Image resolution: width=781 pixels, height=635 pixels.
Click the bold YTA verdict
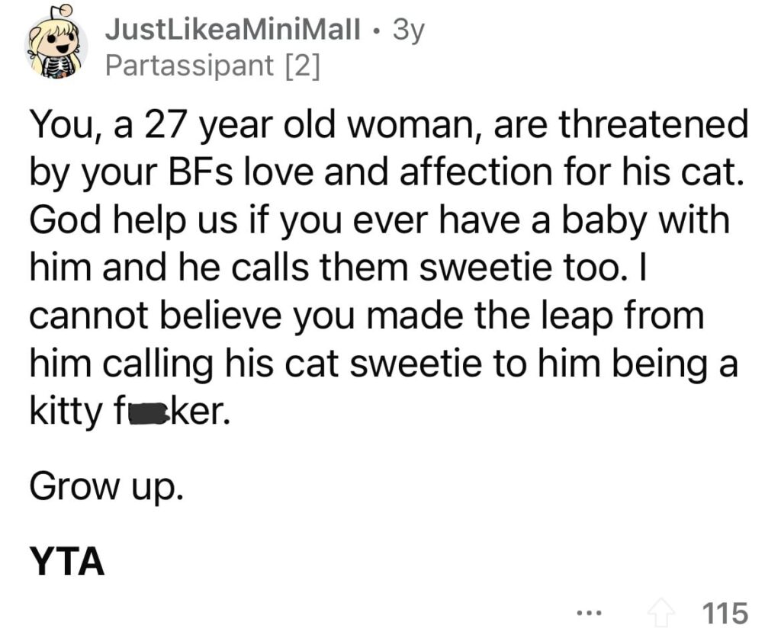coord(67,561)
